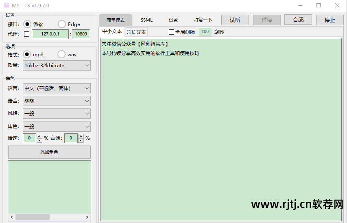Click the MS-TTS app icon in title bar
The width and height of the screenshot is (347, 223).
click(7, 5)
